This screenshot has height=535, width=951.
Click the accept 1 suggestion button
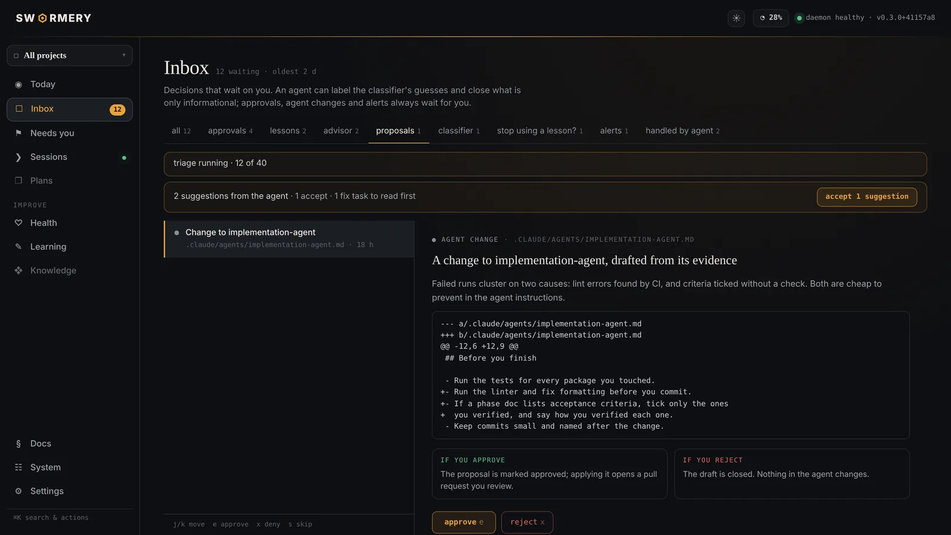tap(867, 197)
